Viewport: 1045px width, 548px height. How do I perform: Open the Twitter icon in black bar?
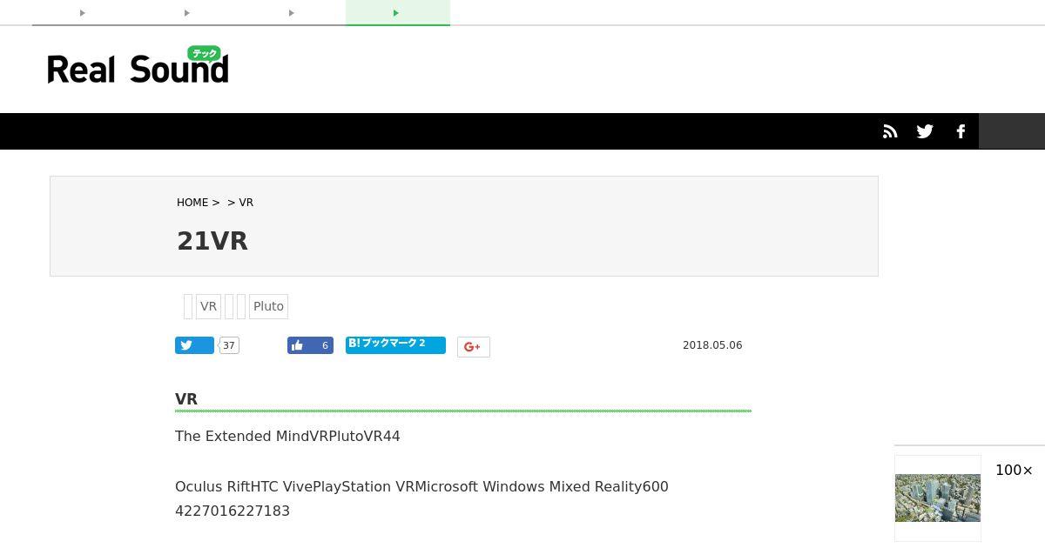click(925, 131)
